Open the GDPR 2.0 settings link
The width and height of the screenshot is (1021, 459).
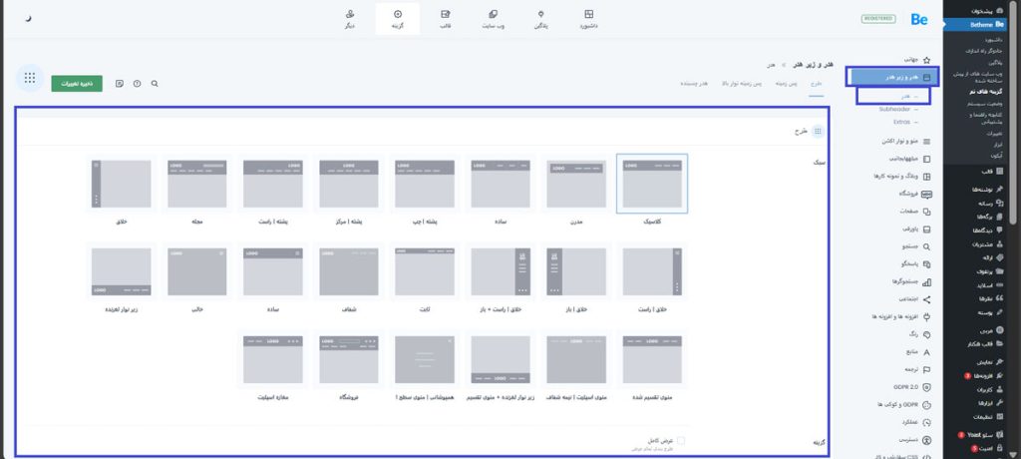pos(902,386)
